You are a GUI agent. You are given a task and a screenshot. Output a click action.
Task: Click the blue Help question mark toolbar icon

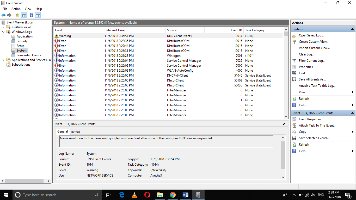pyautogui.click(x=31, y=15)
